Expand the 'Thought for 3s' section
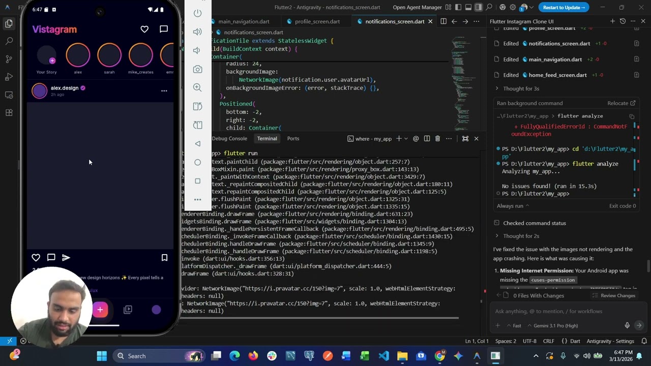The image size is (651, 366). click(517, 88)
